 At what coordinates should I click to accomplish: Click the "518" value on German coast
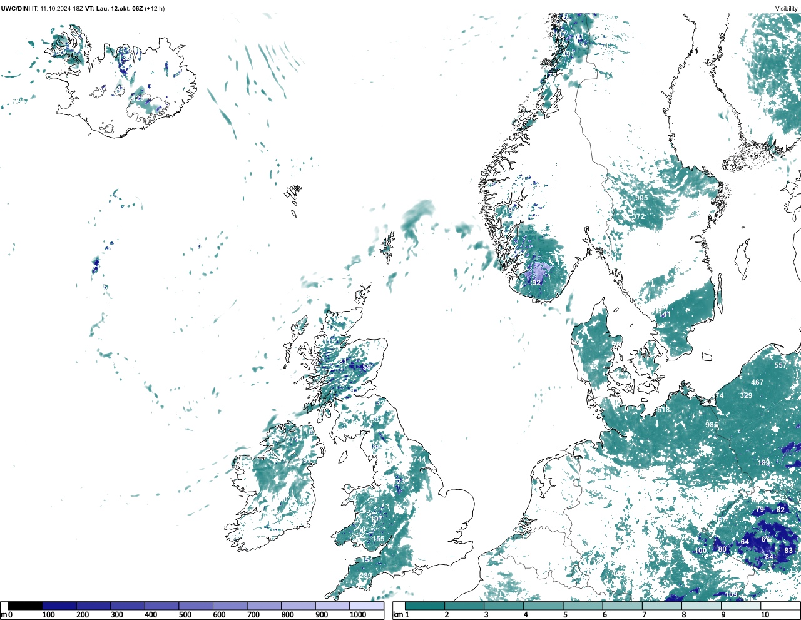(664, 410)
